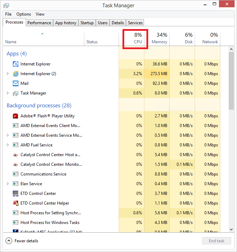This screenshot has height=252, width=237.
Task: Select the Processes tab
Action: [14, 22]
